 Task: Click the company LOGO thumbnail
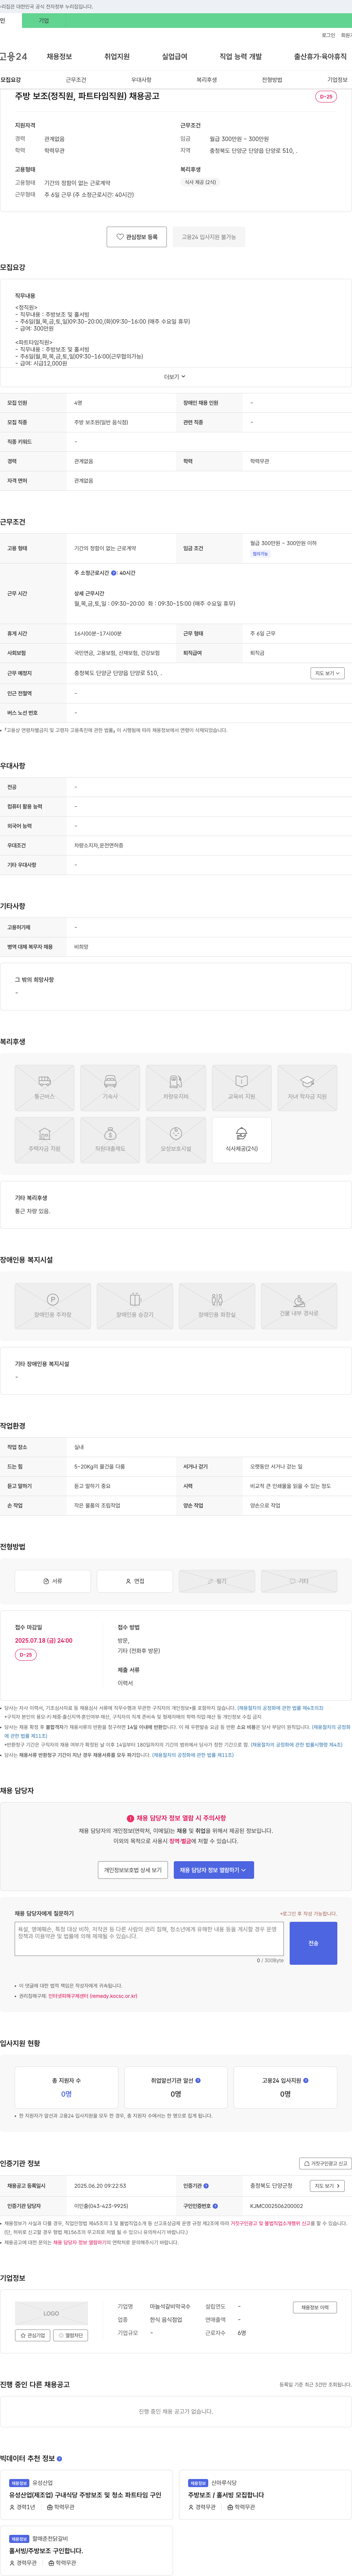tap(51, 2313)
